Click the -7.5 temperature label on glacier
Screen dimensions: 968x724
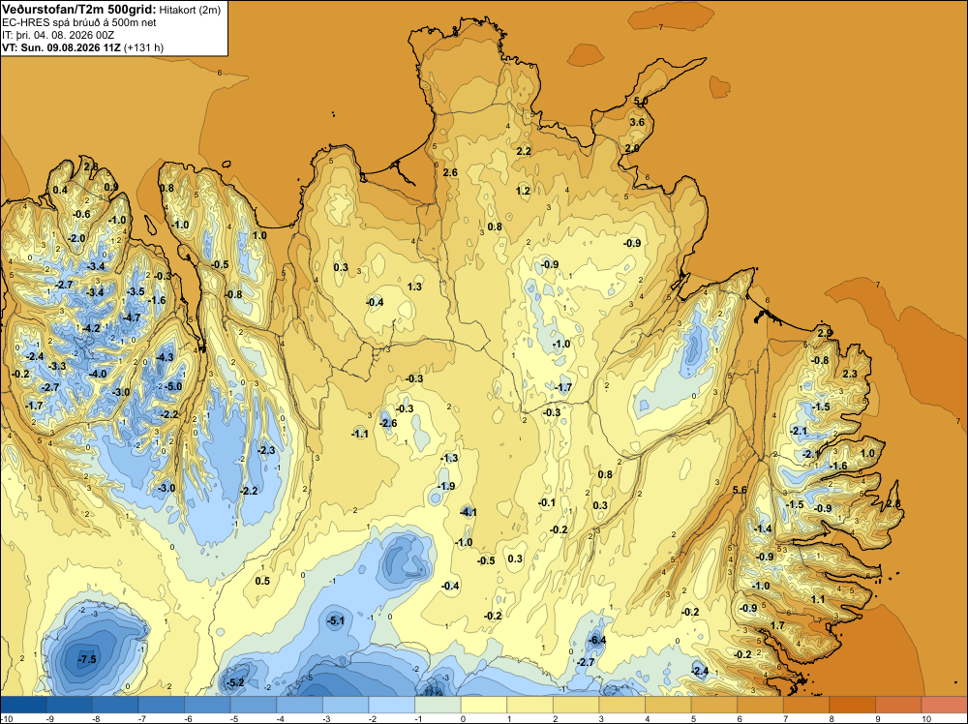point(87,659)
